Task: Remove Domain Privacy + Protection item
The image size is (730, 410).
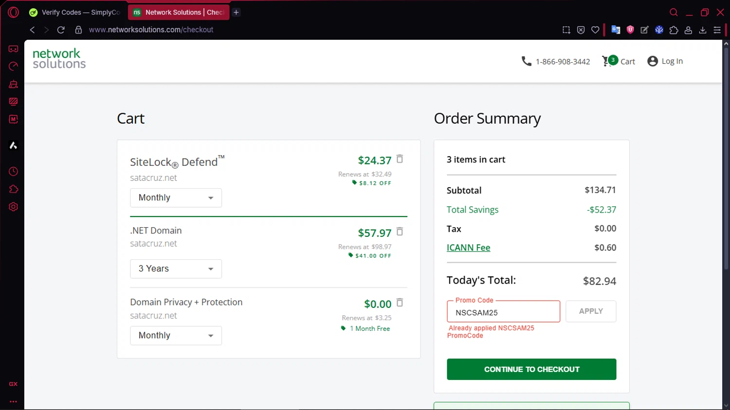Action: 400,303
